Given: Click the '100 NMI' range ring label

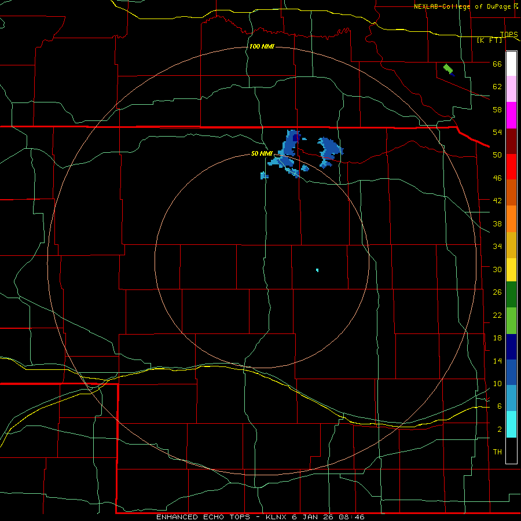Looking at the screenshot, I should [x=262, y=46].
